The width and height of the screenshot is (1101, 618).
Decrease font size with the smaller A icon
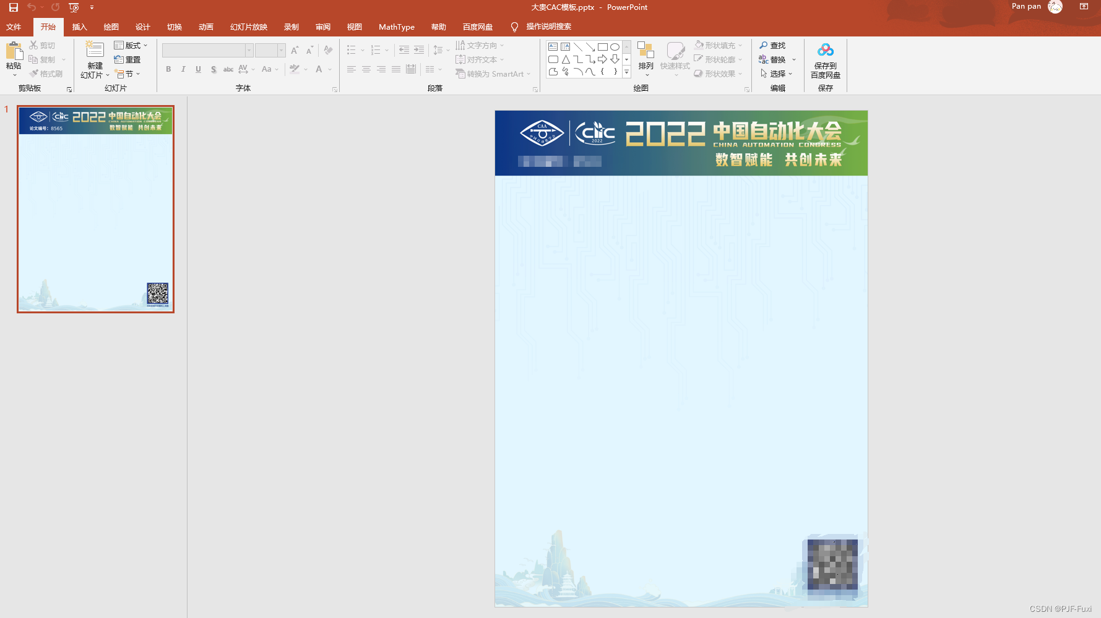point(309,50)
